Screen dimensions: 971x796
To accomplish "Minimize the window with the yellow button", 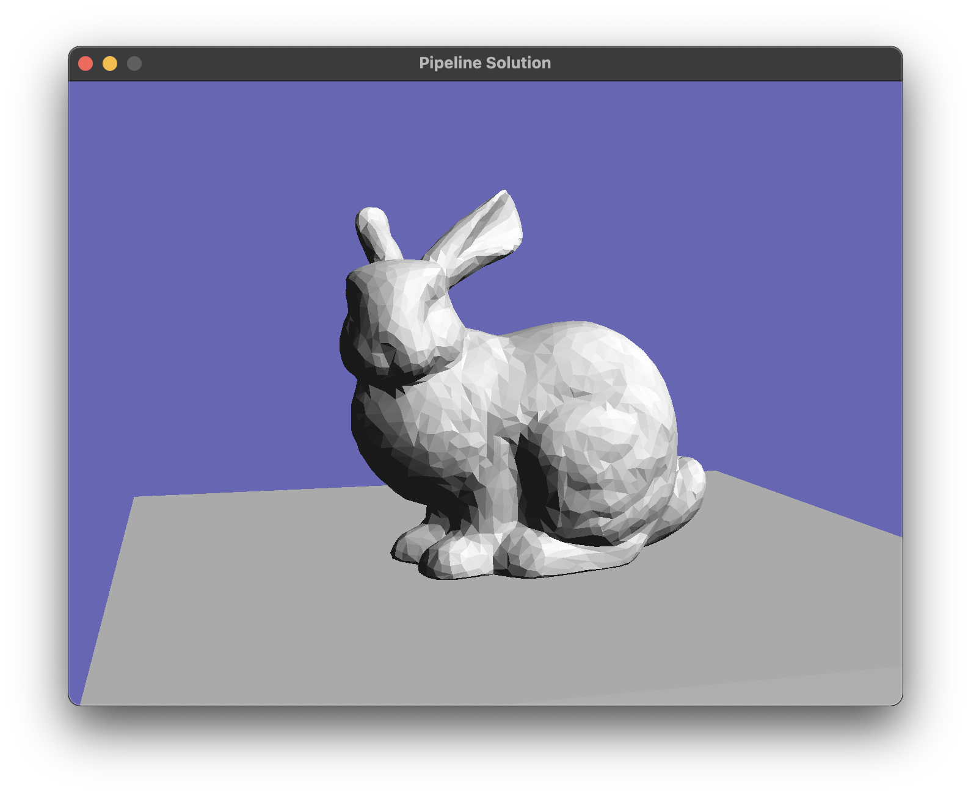I will 110,63.
